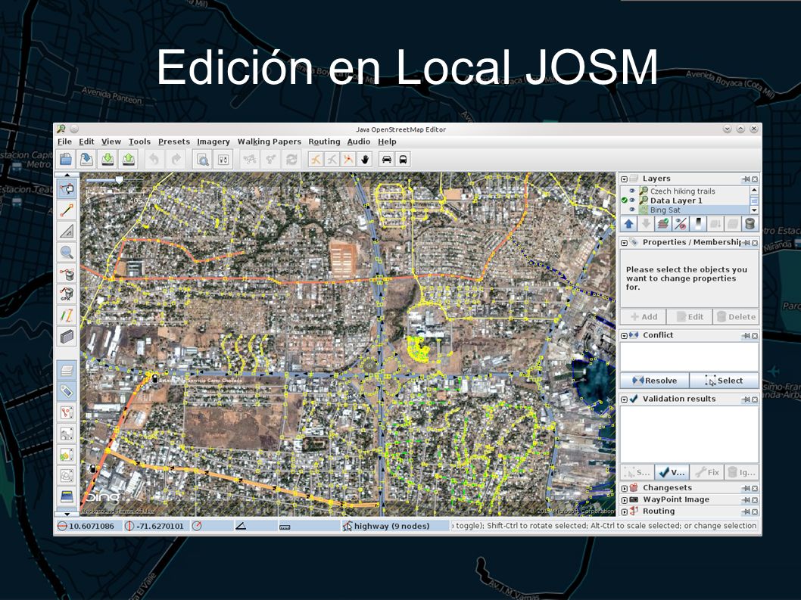Image resolution: width=801 pixels, height=600 pixels.
Task: Click the Layers list scrollbar down arrow
Action: (754, 210)
